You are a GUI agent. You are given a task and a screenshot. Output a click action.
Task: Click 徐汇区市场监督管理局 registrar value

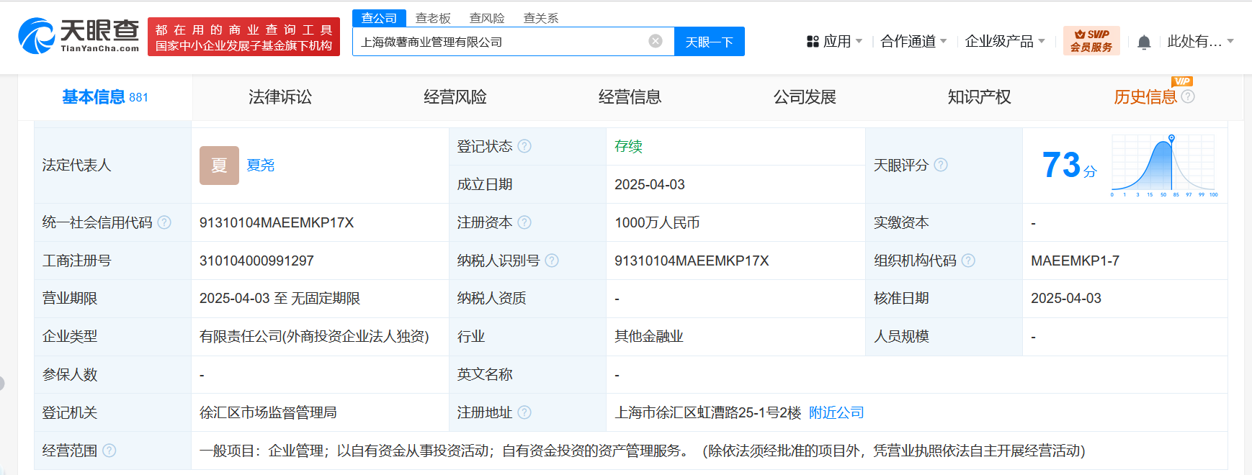(268, 412)
